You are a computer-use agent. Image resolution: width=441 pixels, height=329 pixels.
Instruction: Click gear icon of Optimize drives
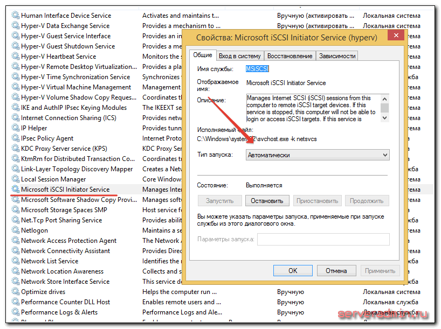coord(15,292)
